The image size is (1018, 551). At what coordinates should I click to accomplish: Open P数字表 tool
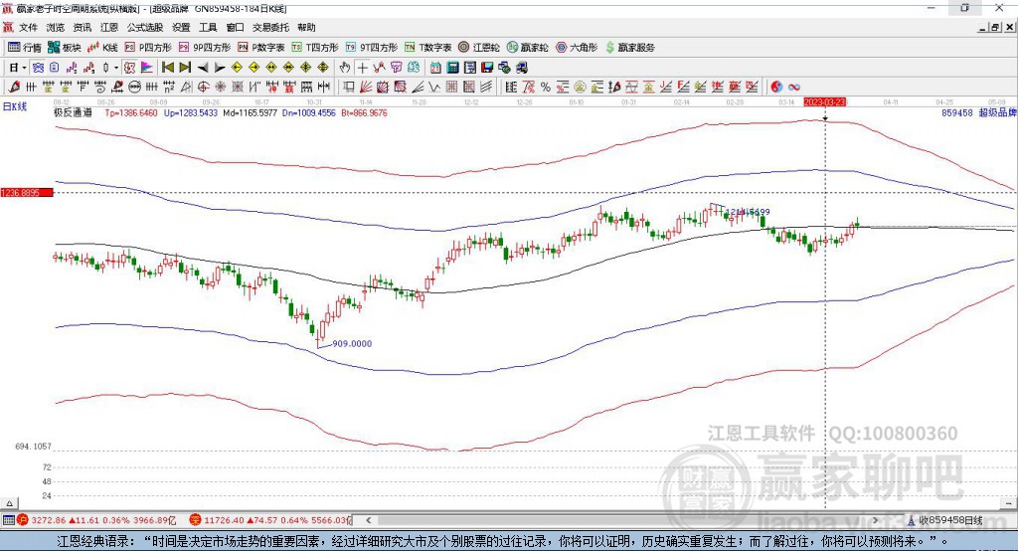pyautogui.click(x=261, y=48)
